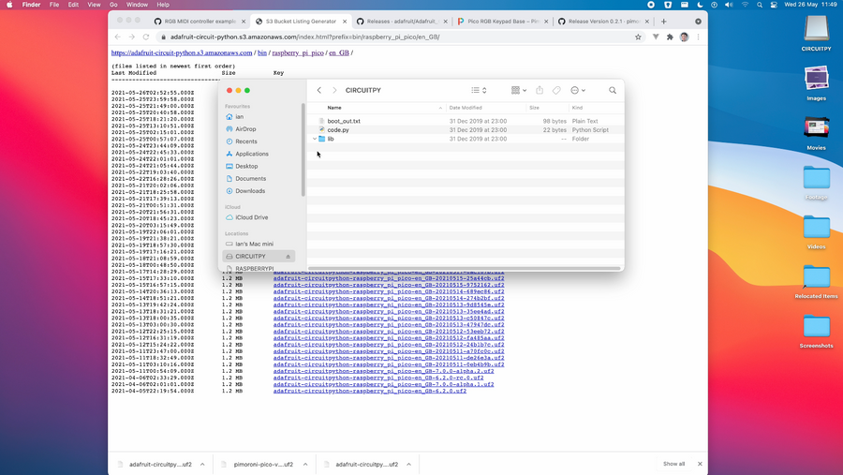This screenshot has height=475, width=843.
Task: Switch to Release Version 0.2.1 tab
Action: tap(604, 22)
